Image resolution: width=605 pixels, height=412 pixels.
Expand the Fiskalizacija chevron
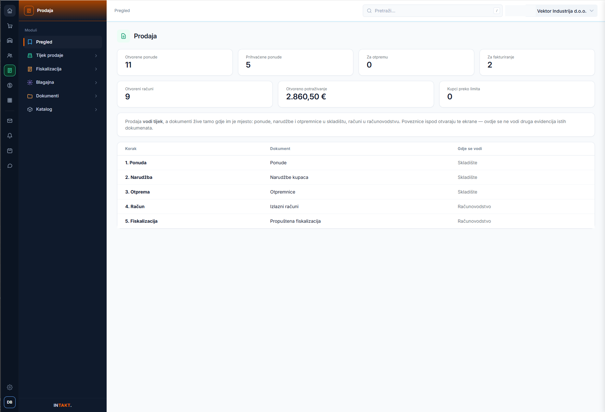(96, 69)
